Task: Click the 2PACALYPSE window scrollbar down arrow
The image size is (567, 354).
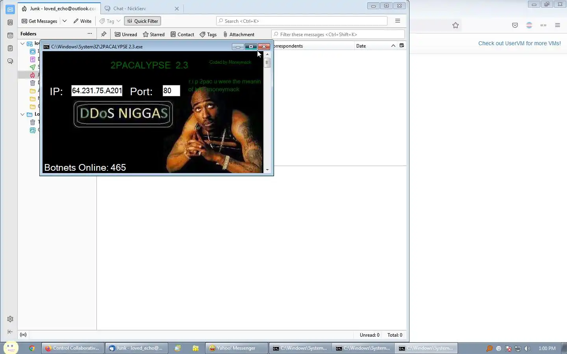Action: [267, 170]
